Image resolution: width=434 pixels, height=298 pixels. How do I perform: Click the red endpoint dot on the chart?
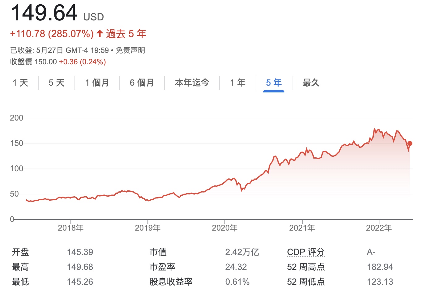(410, 143)
